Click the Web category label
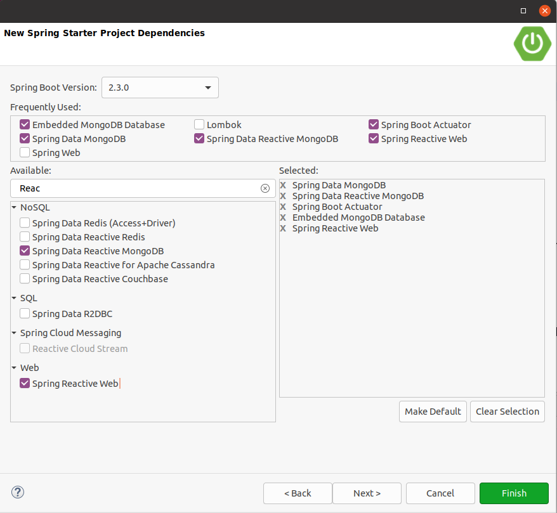 pos(29,368)
